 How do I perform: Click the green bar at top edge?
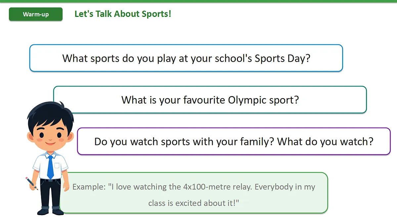click(x=198, y=1)
